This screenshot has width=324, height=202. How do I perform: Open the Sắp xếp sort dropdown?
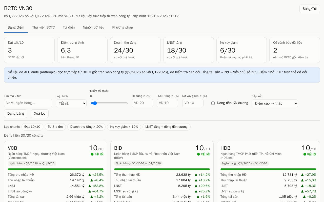[275, 103]
